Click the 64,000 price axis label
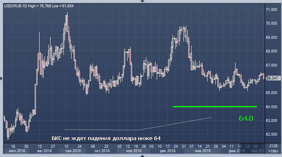This screenshot has width=282, height=157. coord(271,107)
